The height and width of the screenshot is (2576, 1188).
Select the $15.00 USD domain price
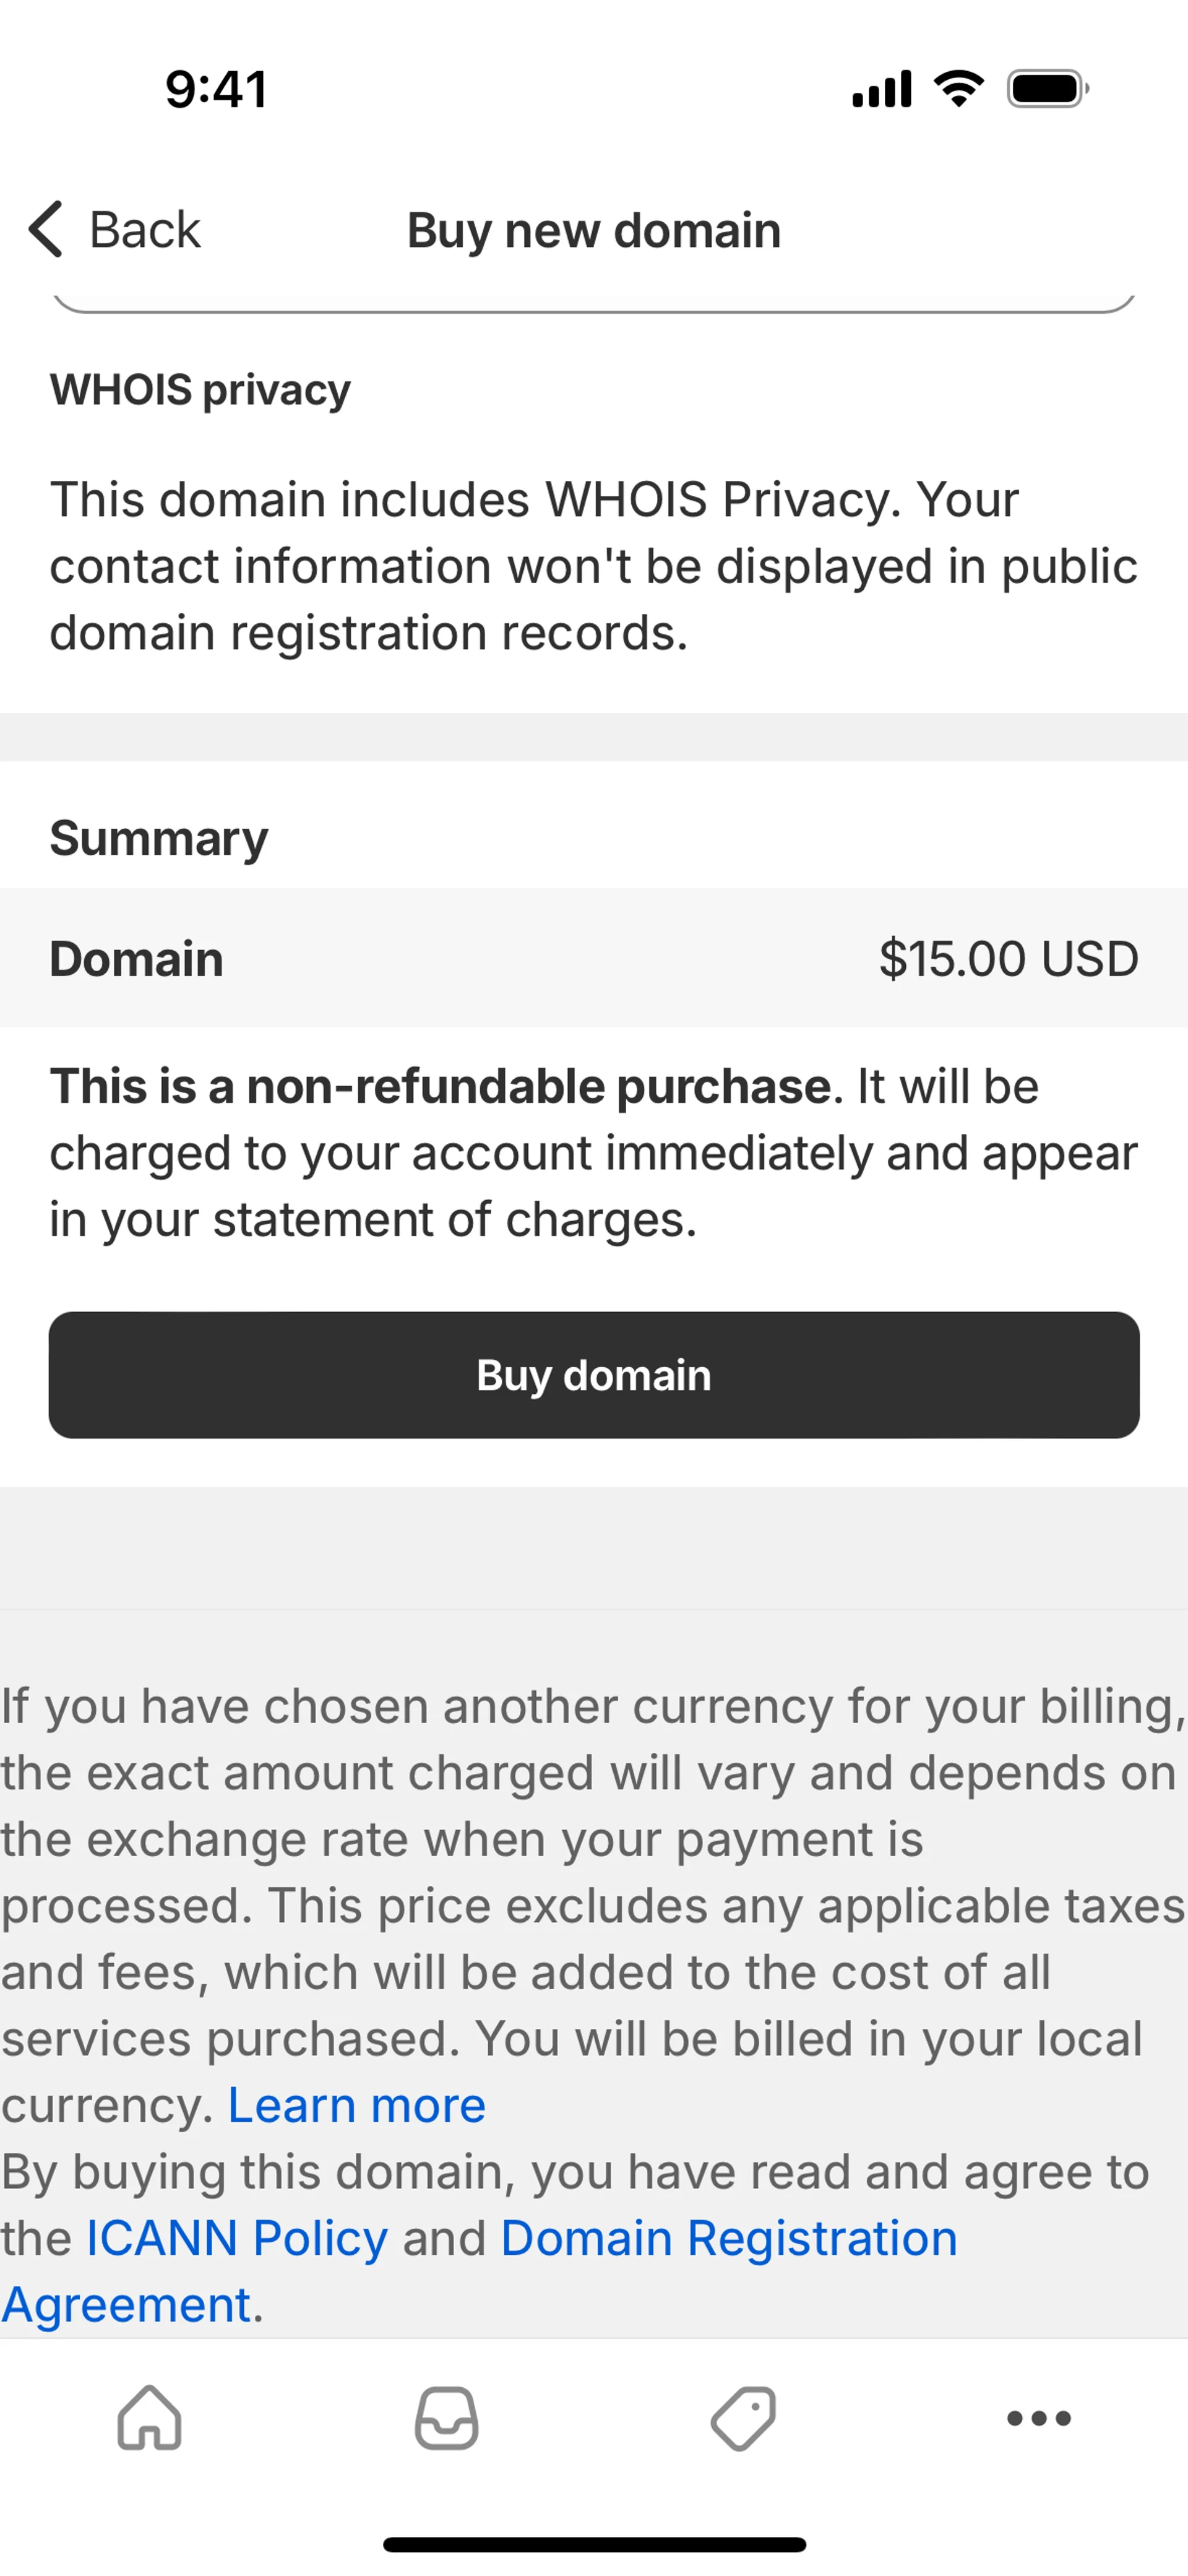pos(1008,958)
